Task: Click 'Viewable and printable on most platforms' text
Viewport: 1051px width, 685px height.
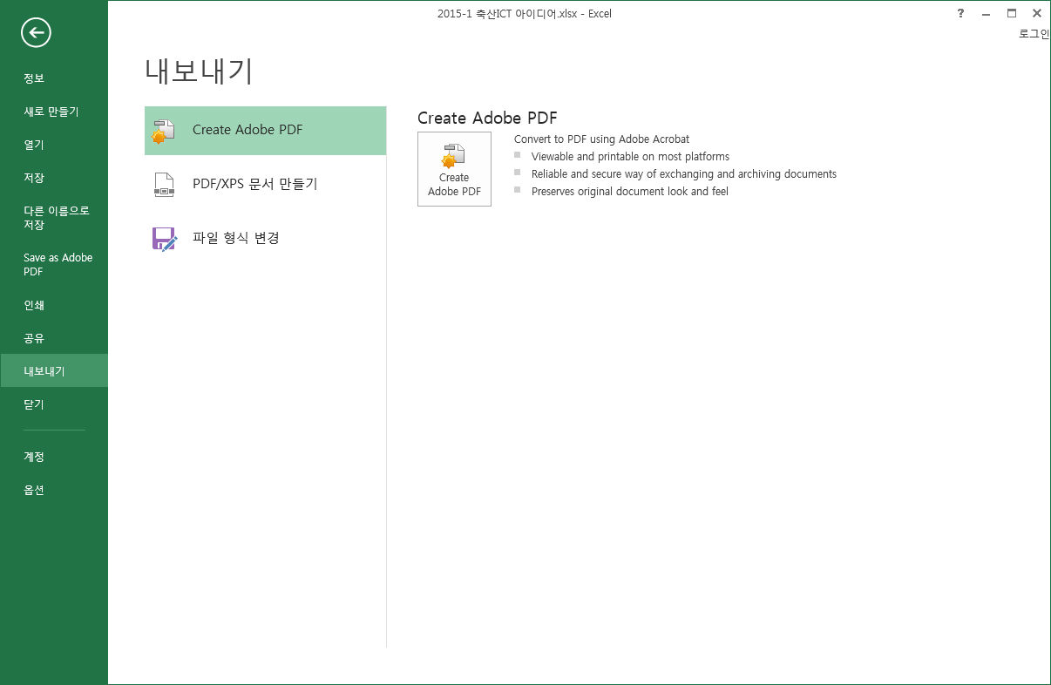Action: pyautogui.click(x=630, y=157)
